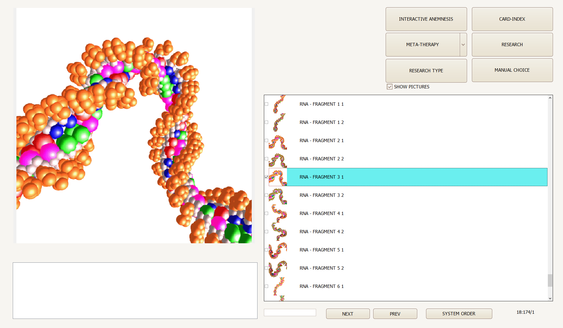The image size is (563, 328).
Task: Check the RNA - FRAGMENT 5 2 checkbox
Action: (x=267, y=268)
